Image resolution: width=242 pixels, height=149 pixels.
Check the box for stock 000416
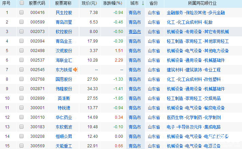[x=21, y=12]
